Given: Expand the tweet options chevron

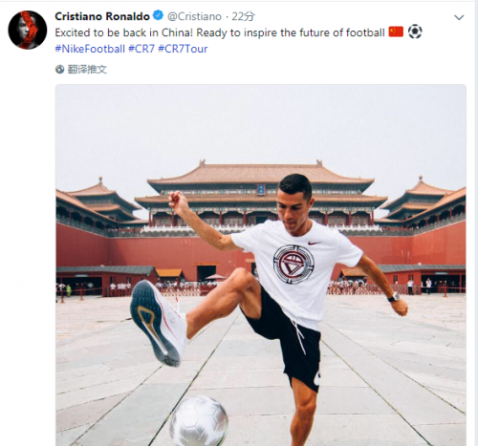Looking at the screenshot, I should coord(459,17).
